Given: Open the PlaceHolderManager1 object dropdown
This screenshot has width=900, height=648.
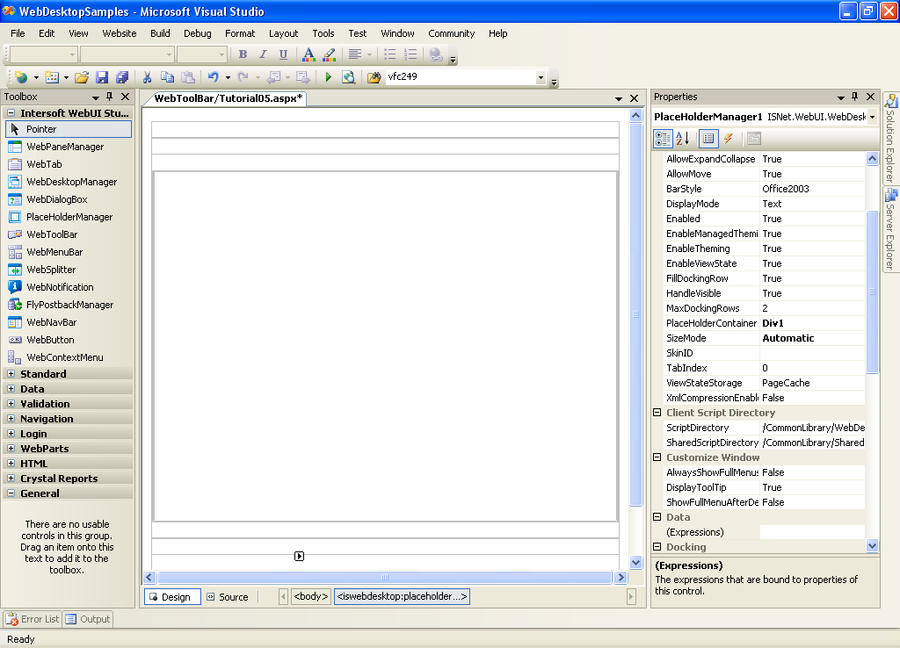Looking at the screenshot, I should [872, 117].
